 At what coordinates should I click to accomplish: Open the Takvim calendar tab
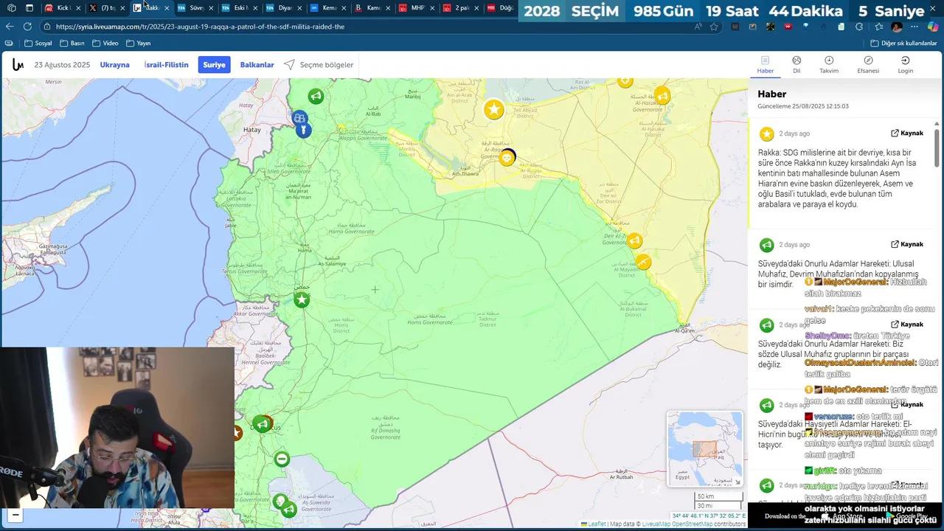(x=829, y=65)
